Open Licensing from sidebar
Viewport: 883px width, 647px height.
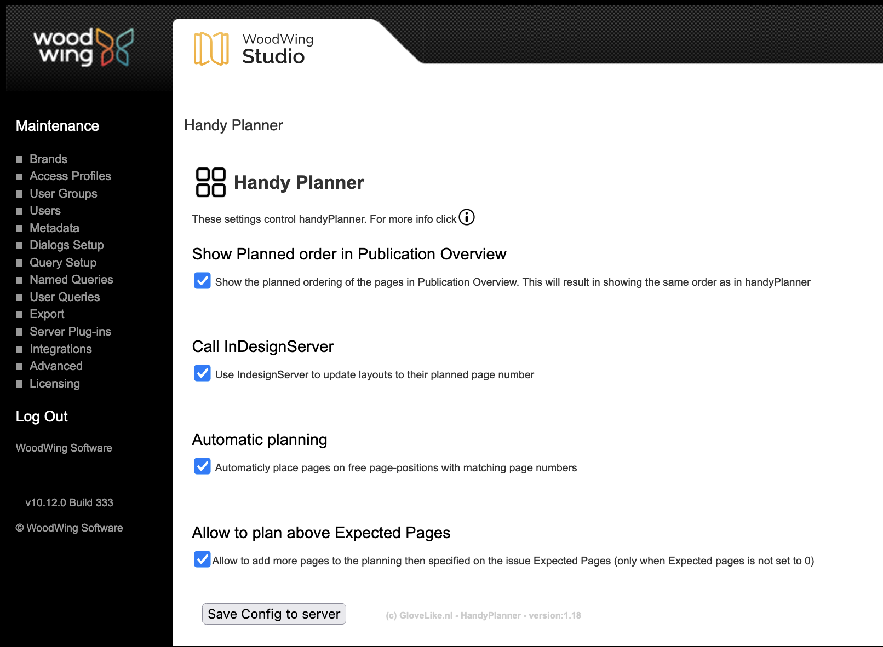click(54, 384)
